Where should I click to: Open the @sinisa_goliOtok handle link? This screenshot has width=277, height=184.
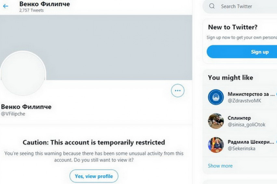(246, 125)
